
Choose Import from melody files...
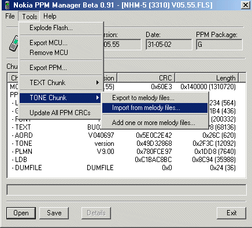(x=155, y=108)
